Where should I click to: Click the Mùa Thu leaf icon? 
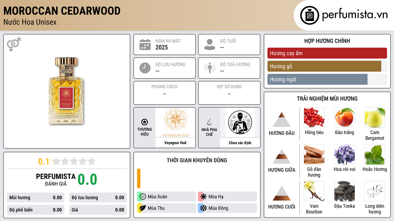coord(143,208)
